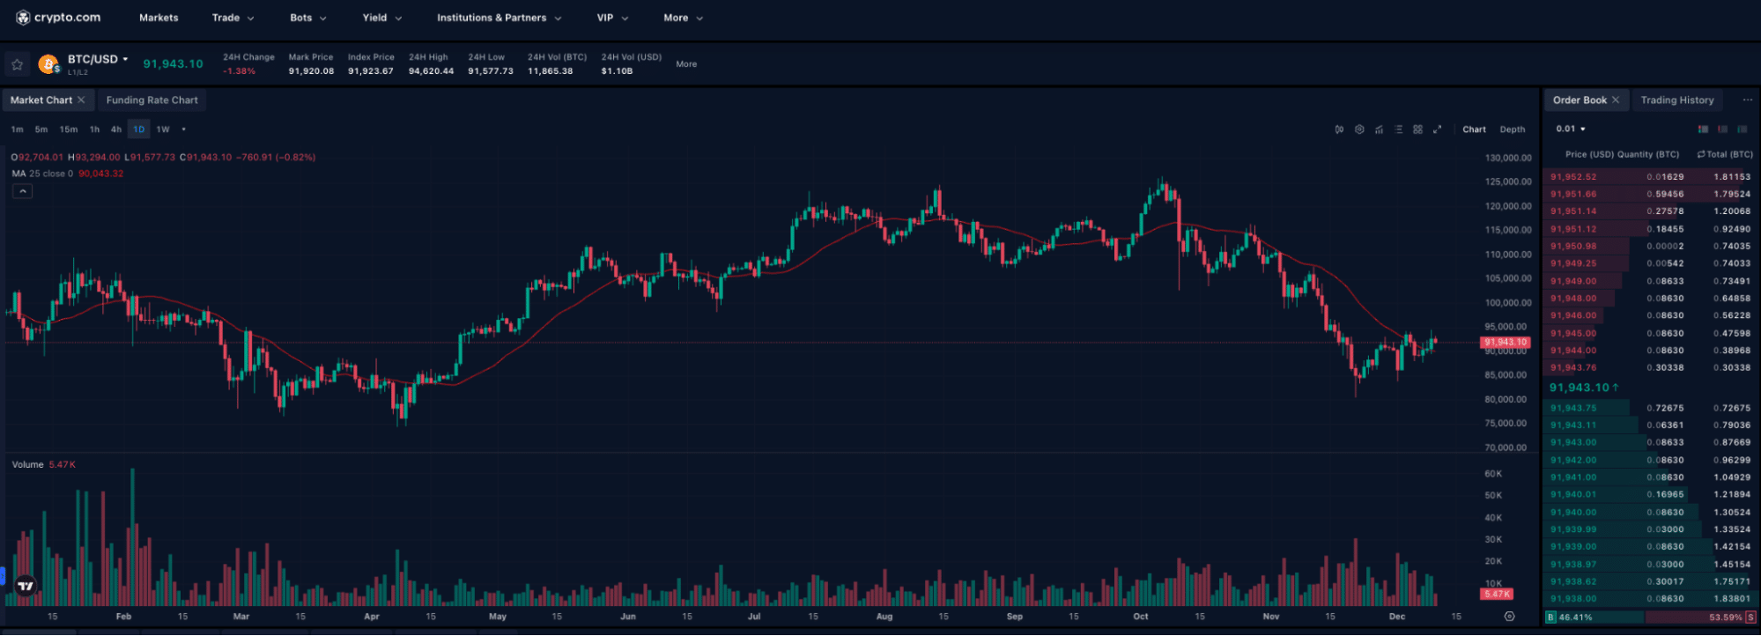Open chart settings hexagon icon in toolbar
1761x636 pixels.
(1359, 129)
